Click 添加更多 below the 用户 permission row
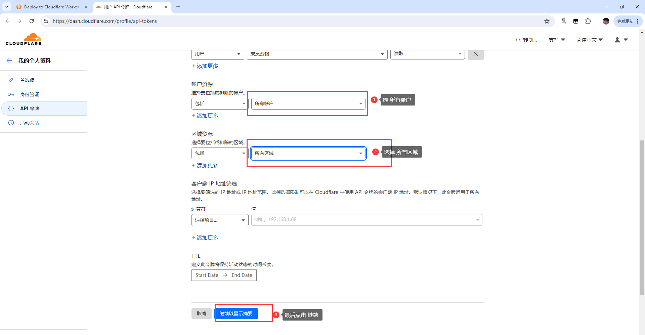 click(205, 66)
